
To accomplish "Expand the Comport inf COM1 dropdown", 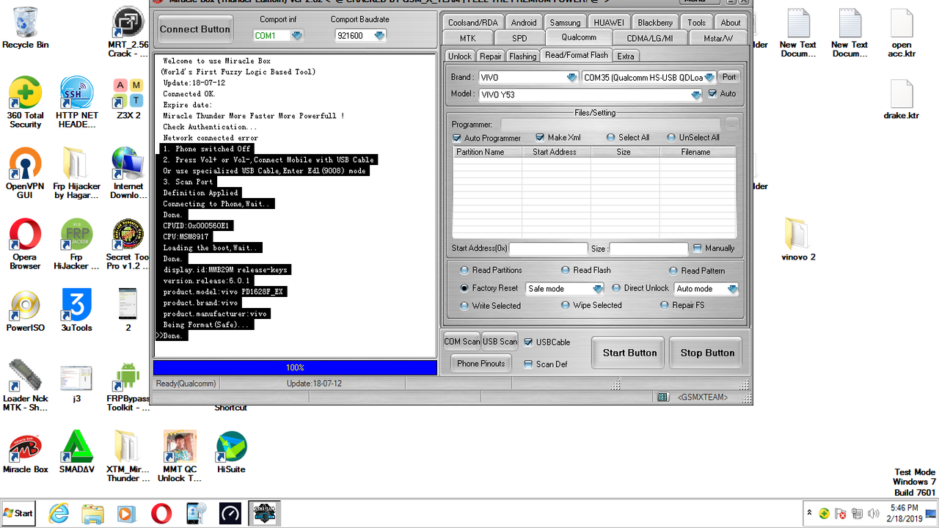I will pos(296,35).
